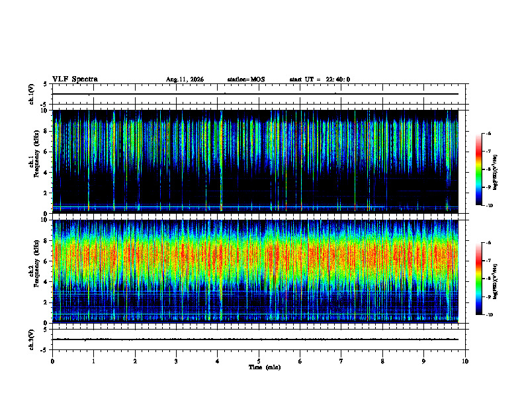
Task: Click inside the ch.1 spectrogram panel
Action: [x=255, y=161]
